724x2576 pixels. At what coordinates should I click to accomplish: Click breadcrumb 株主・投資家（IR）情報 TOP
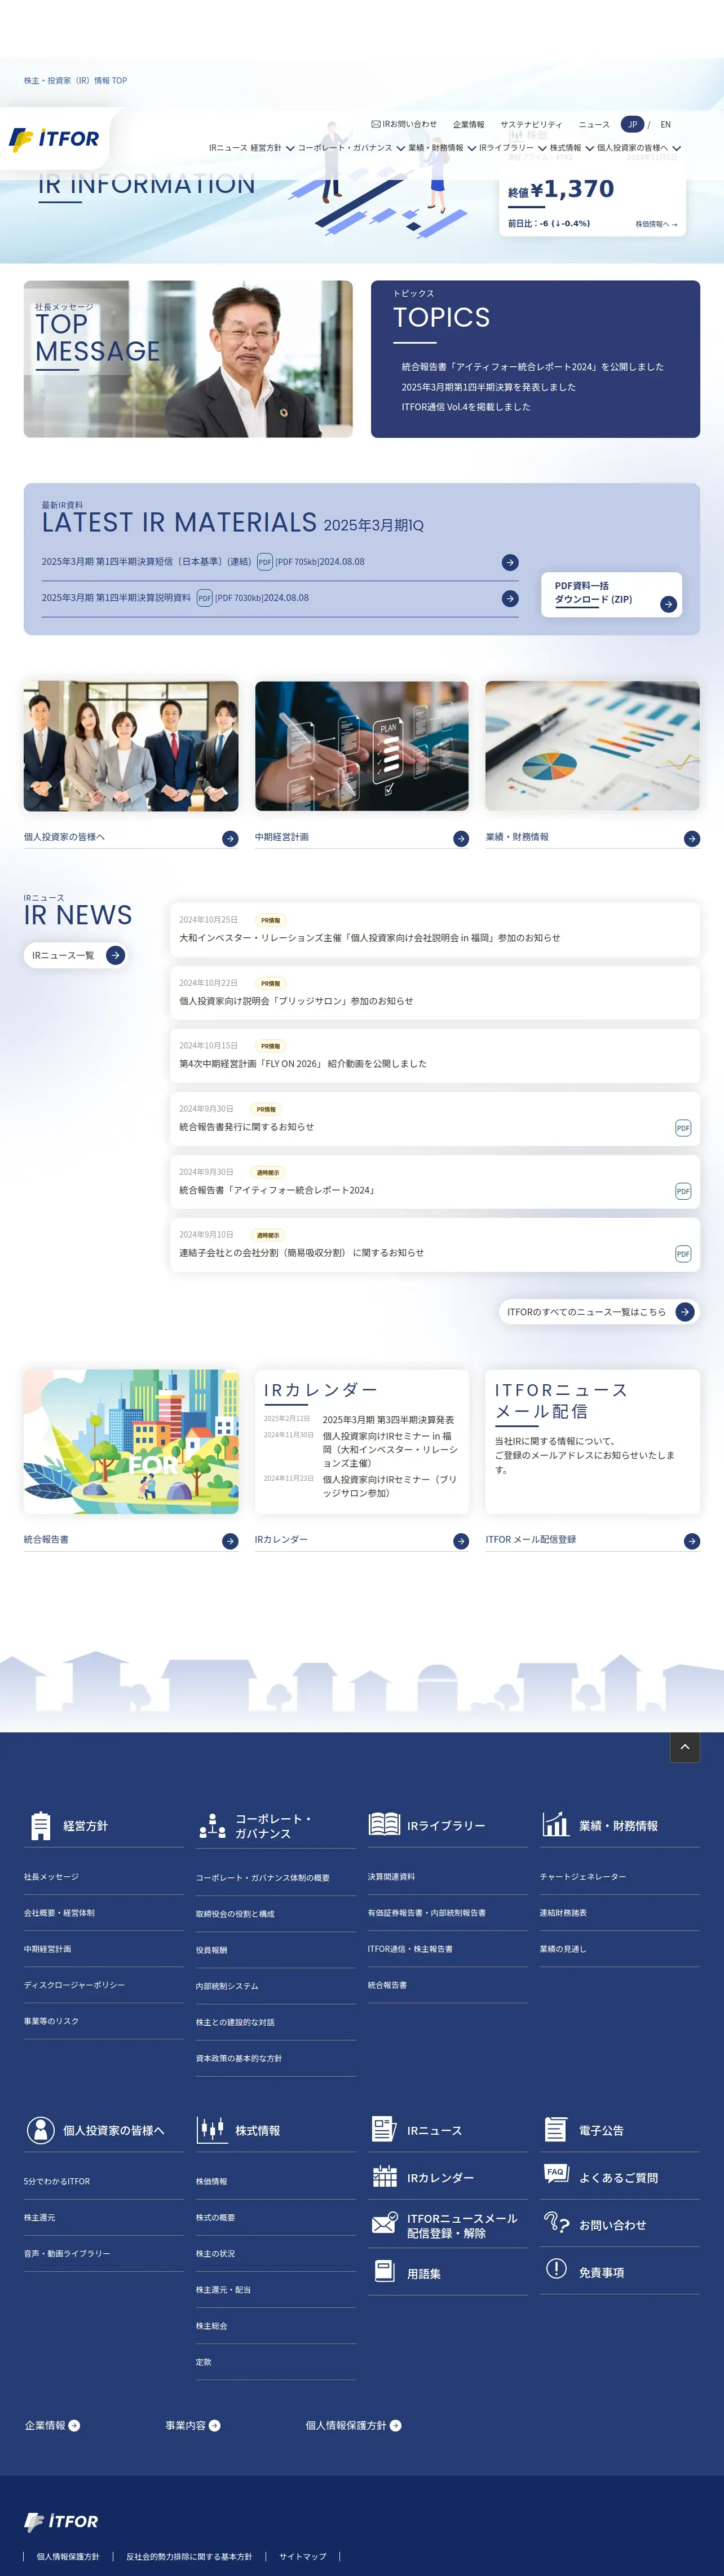tap(76, 81)
